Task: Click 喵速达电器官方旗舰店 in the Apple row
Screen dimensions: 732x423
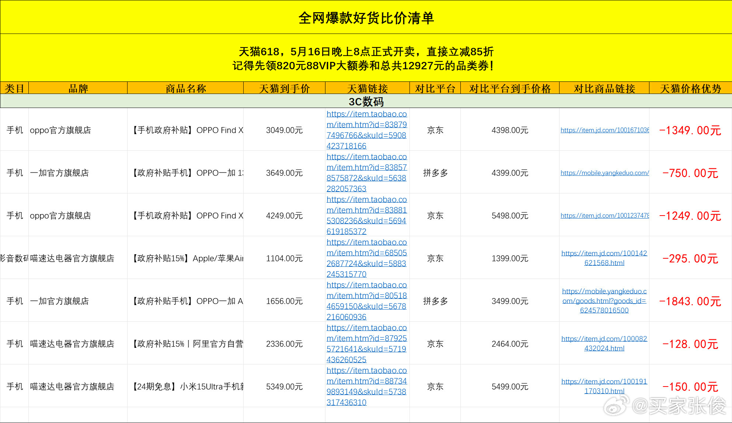Action: pos(72,258)
